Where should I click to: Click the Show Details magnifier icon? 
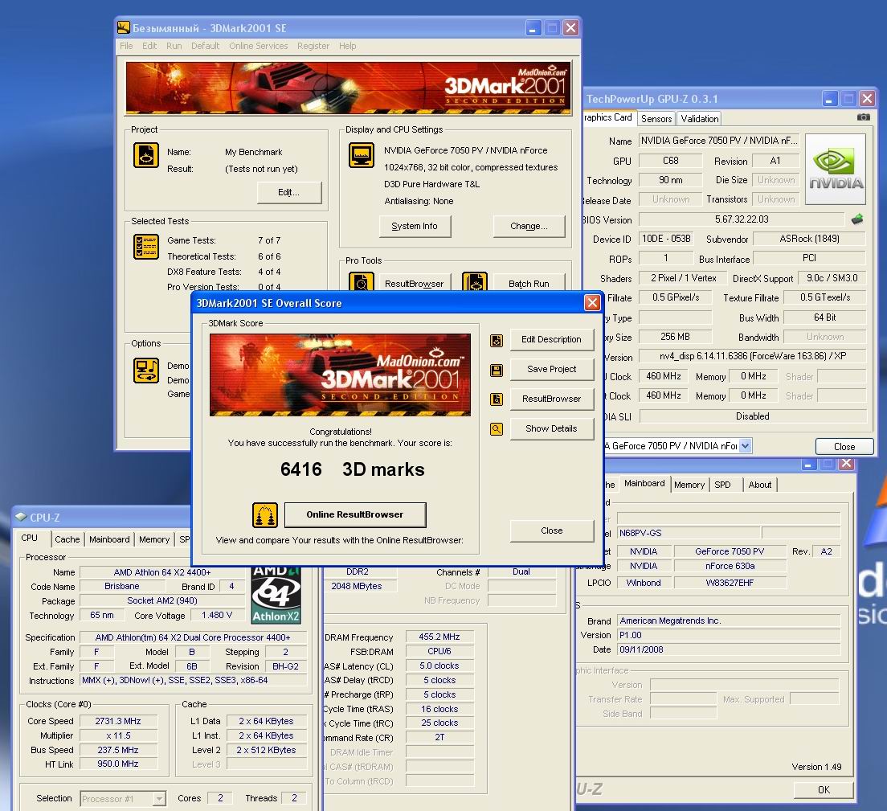(x=497, y=429)
